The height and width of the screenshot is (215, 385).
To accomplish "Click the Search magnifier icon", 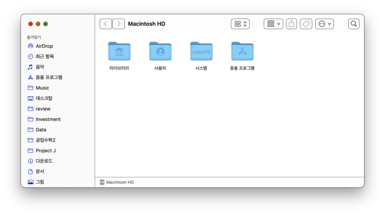I will [354, 24].
